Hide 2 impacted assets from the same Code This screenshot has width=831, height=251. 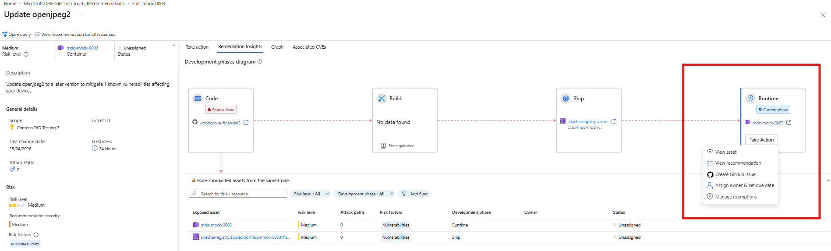(x=243, y=180)
